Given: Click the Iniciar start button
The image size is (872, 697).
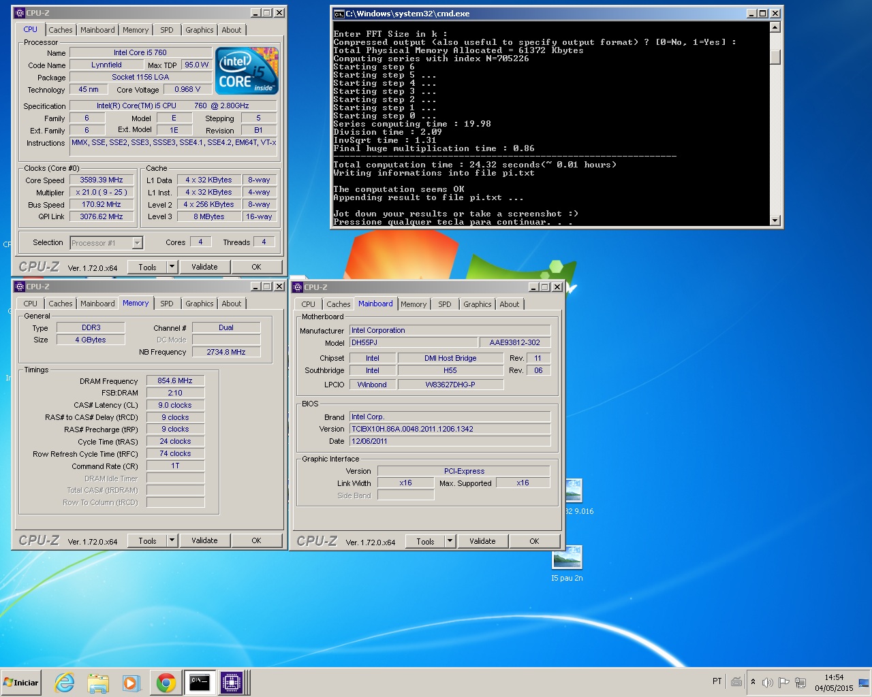Looking at the screenshot, I should (x=21, y=682).
